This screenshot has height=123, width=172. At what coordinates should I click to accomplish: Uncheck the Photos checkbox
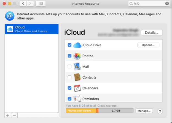click(x=69, y=56)
